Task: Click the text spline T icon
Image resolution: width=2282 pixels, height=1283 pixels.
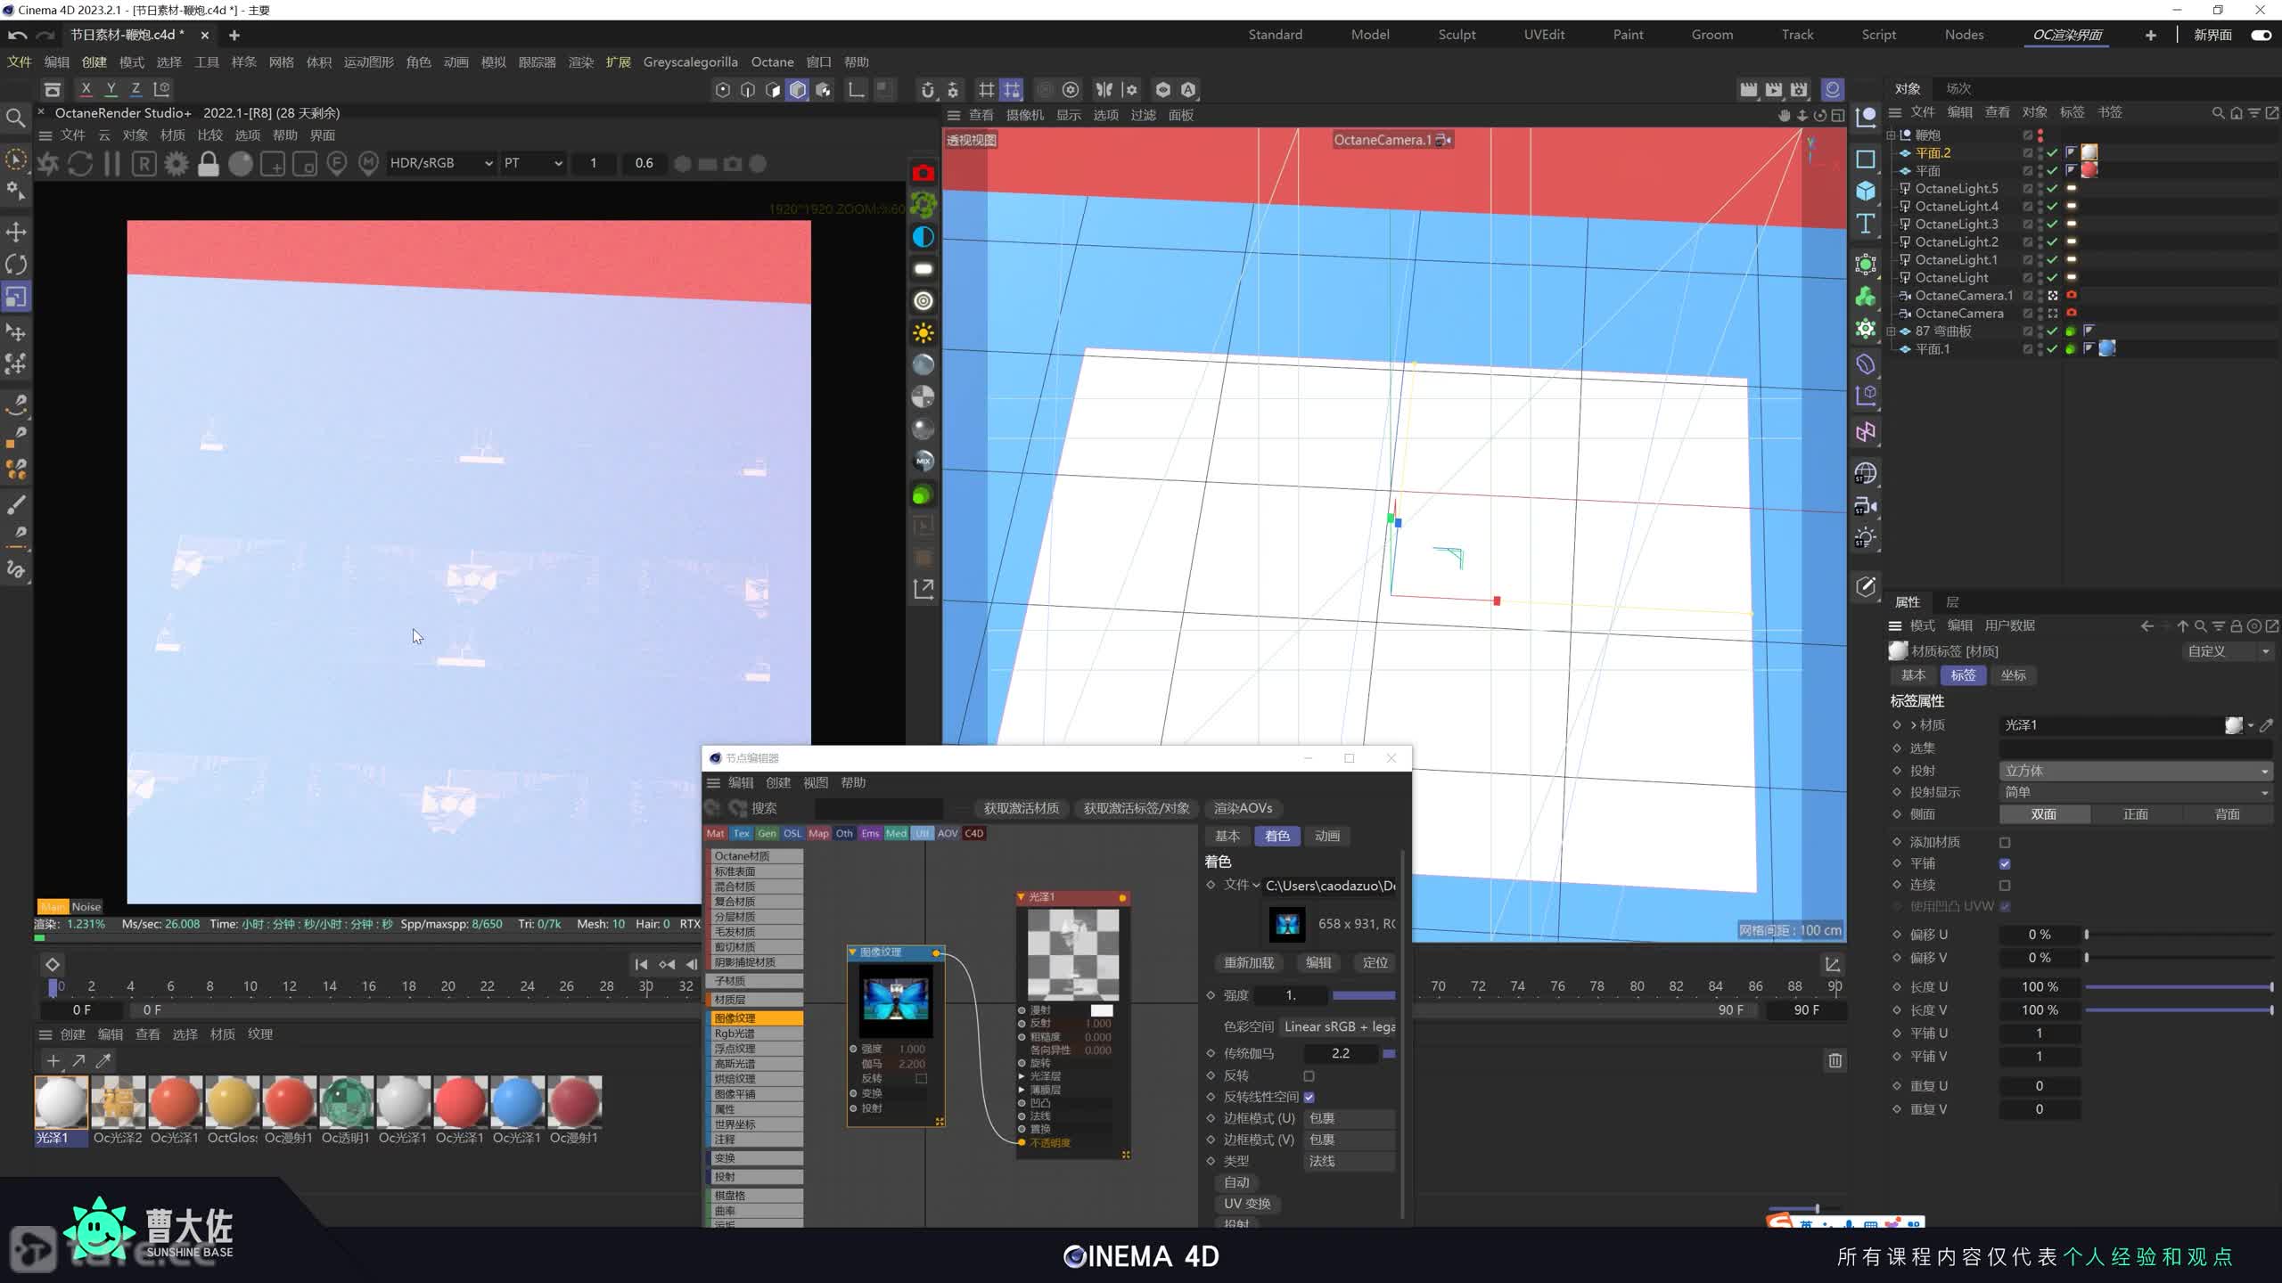Action: [x=1866, y=224]
